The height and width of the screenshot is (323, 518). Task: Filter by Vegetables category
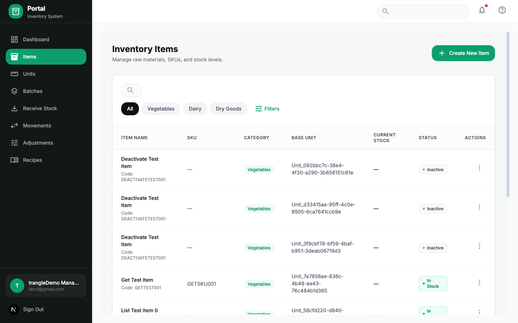161,109
